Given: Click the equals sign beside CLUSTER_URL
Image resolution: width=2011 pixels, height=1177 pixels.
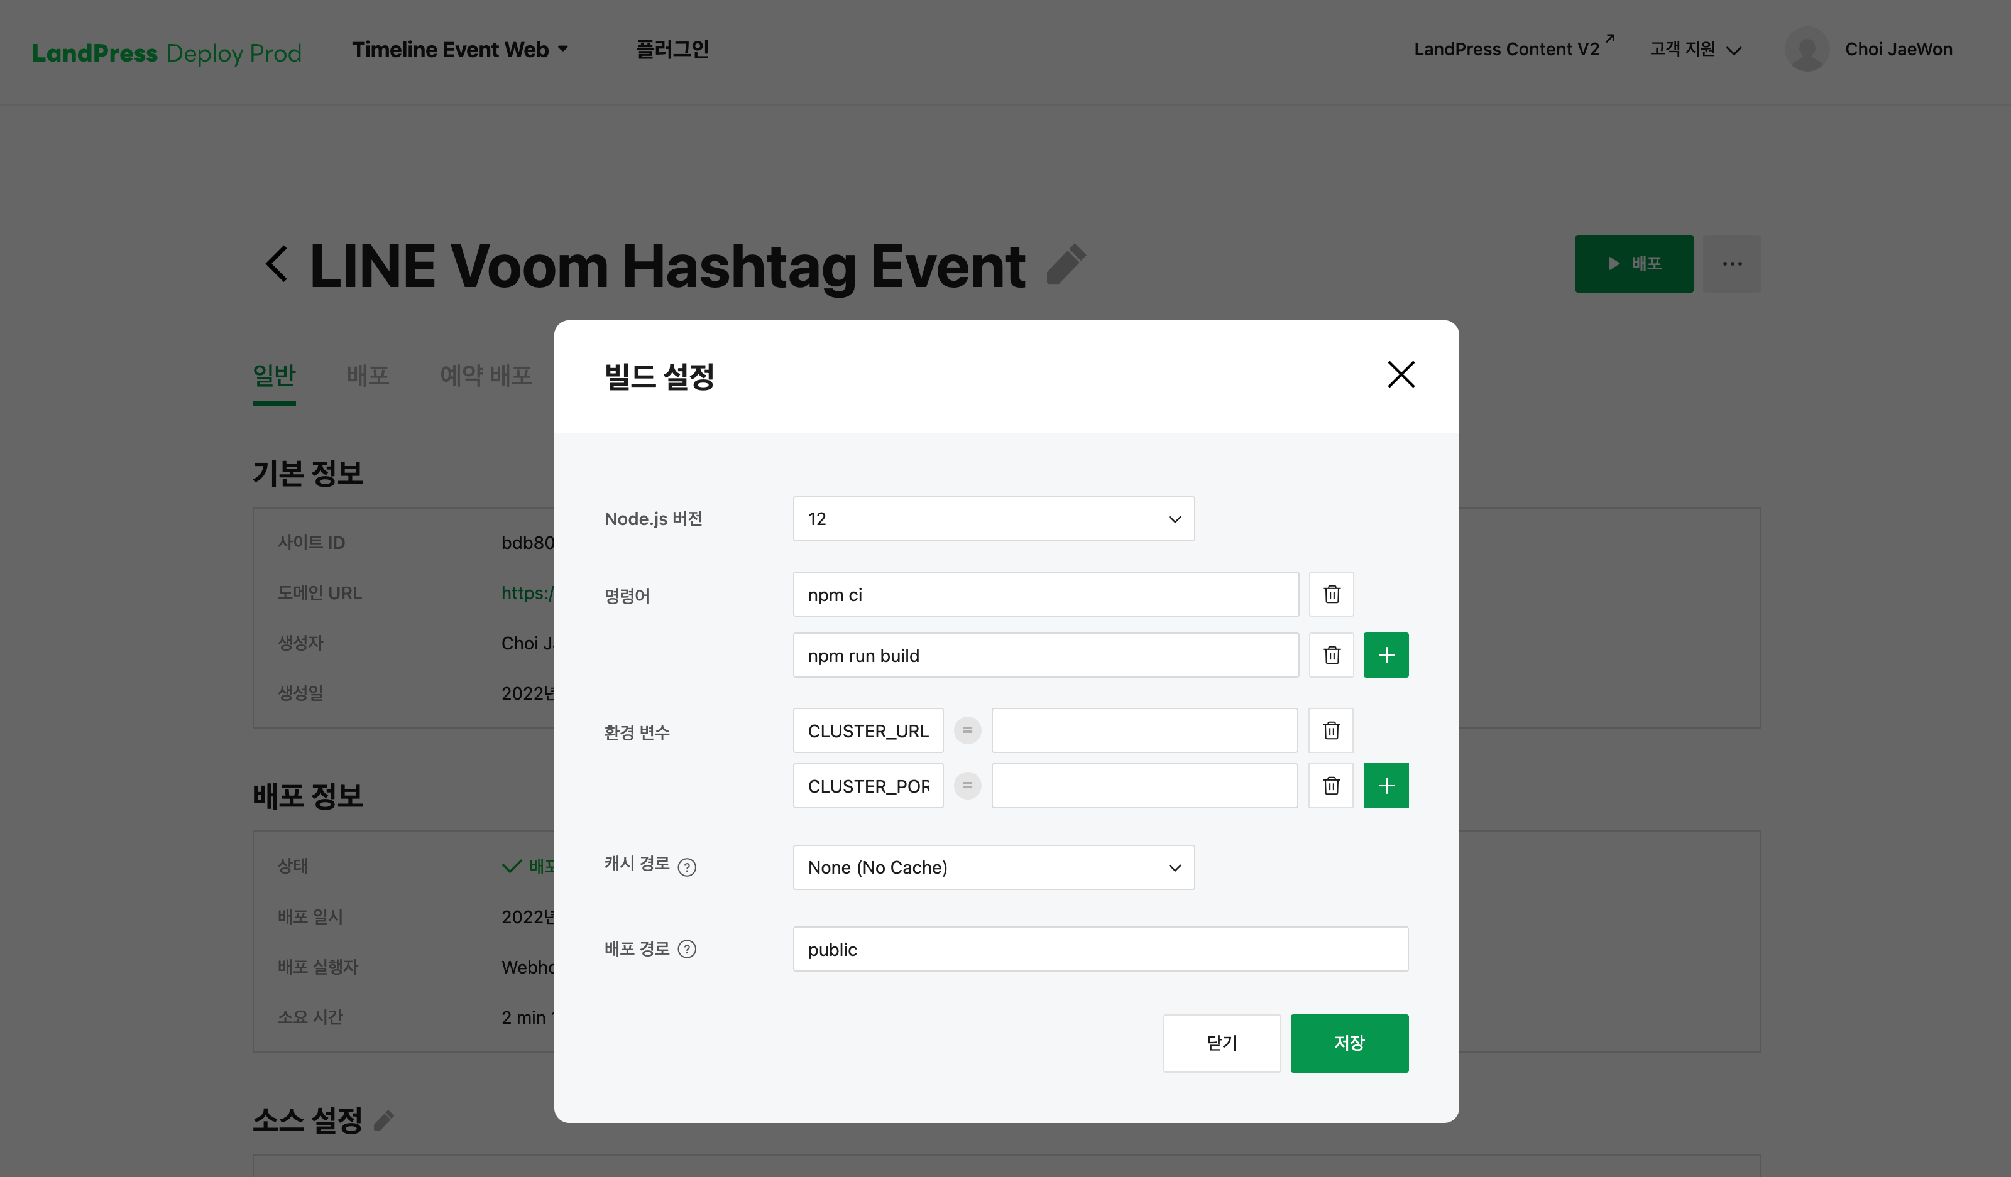Looking at the screenshot, I should point(967,730).
